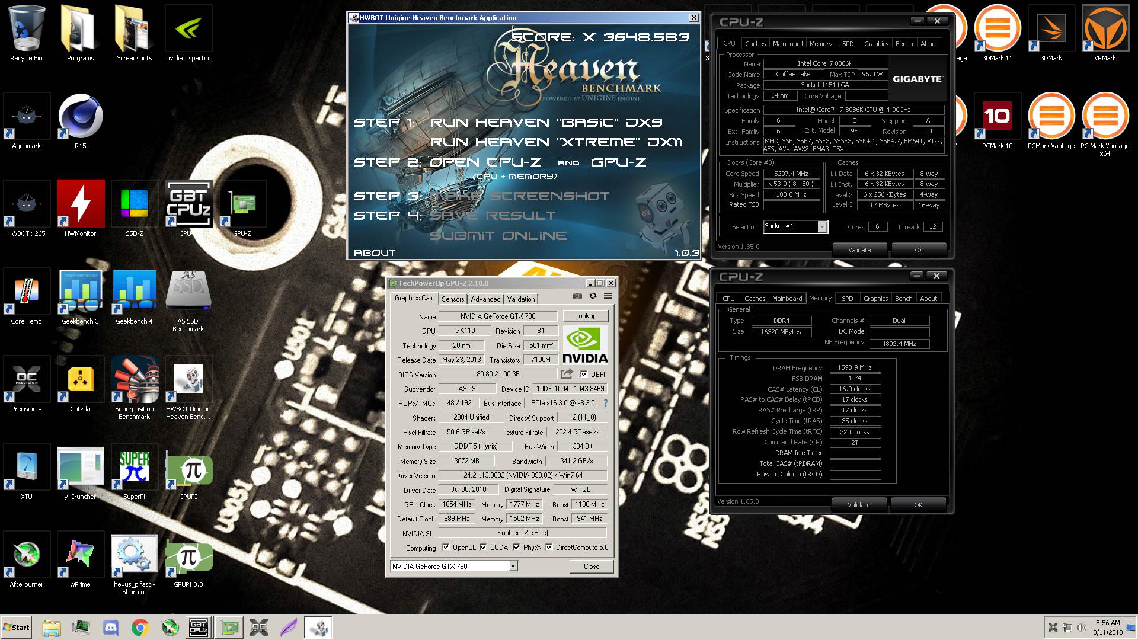Launch 3DMark 11 desktop icon
This screenshot has height=640, width=1138.
(997, 34)
